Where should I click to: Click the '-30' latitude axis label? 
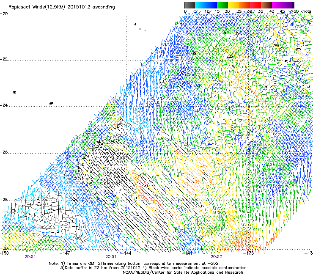click(x=4, y=248)
